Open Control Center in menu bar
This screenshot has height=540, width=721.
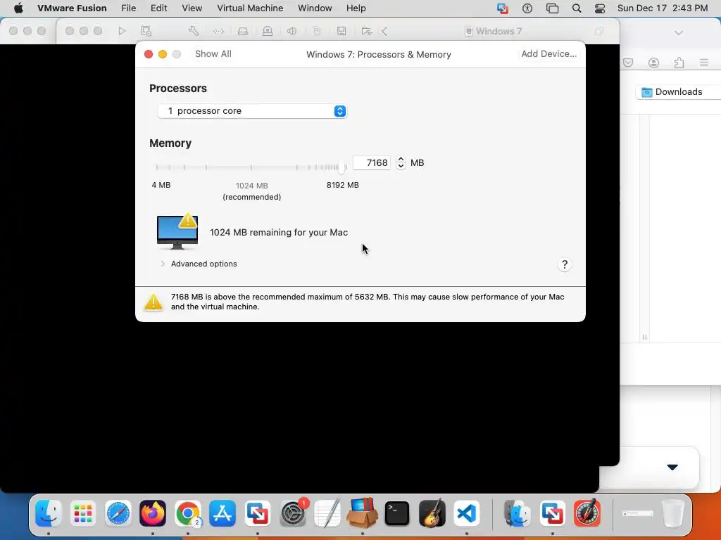pyautogui.click(x=600, y=8)
